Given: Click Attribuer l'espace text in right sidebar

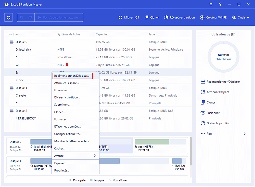Looking at the screenshot, I should 218,92.
